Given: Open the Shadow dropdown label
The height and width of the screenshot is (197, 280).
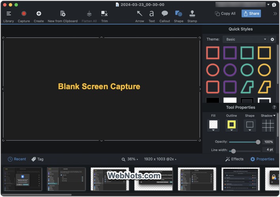Looking at the screenshot, I should pos(268,116).
